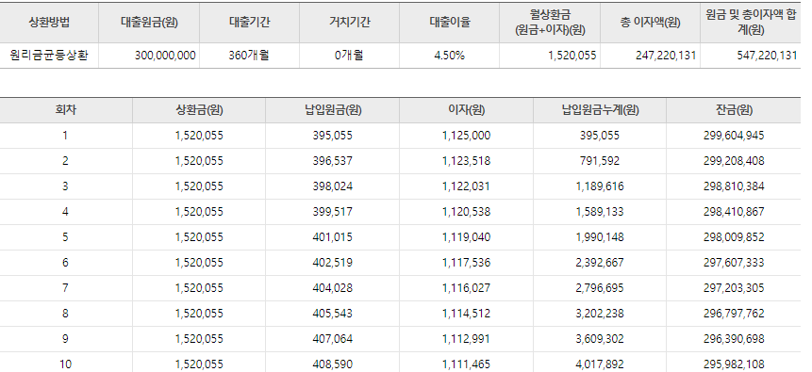Select interest value 1,122,031
Viewport: 812px width, 372px height.
(466, 186)
